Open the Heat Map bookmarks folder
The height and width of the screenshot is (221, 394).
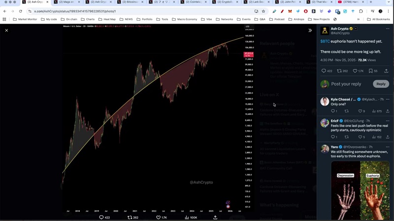(107, 19)
